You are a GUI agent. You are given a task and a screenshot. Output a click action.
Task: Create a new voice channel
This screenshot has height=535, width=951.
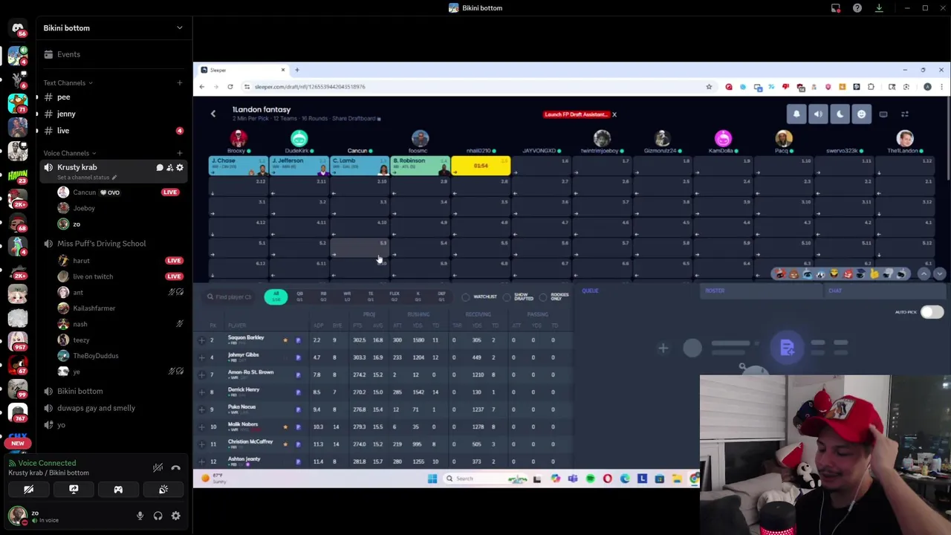pos(179,153)
